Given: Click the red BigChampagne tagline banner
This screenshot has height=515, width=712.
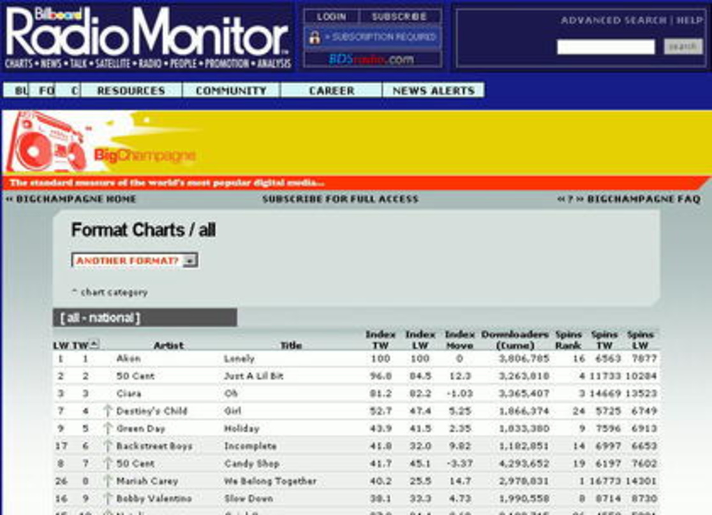Looking at the screenshot, I should click(356, 183).
